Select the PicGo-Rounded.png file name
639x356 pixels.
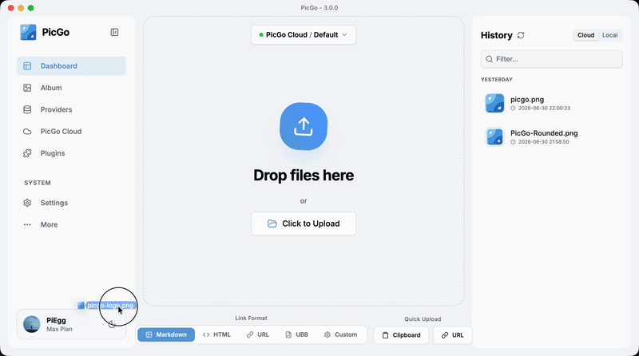544,133
